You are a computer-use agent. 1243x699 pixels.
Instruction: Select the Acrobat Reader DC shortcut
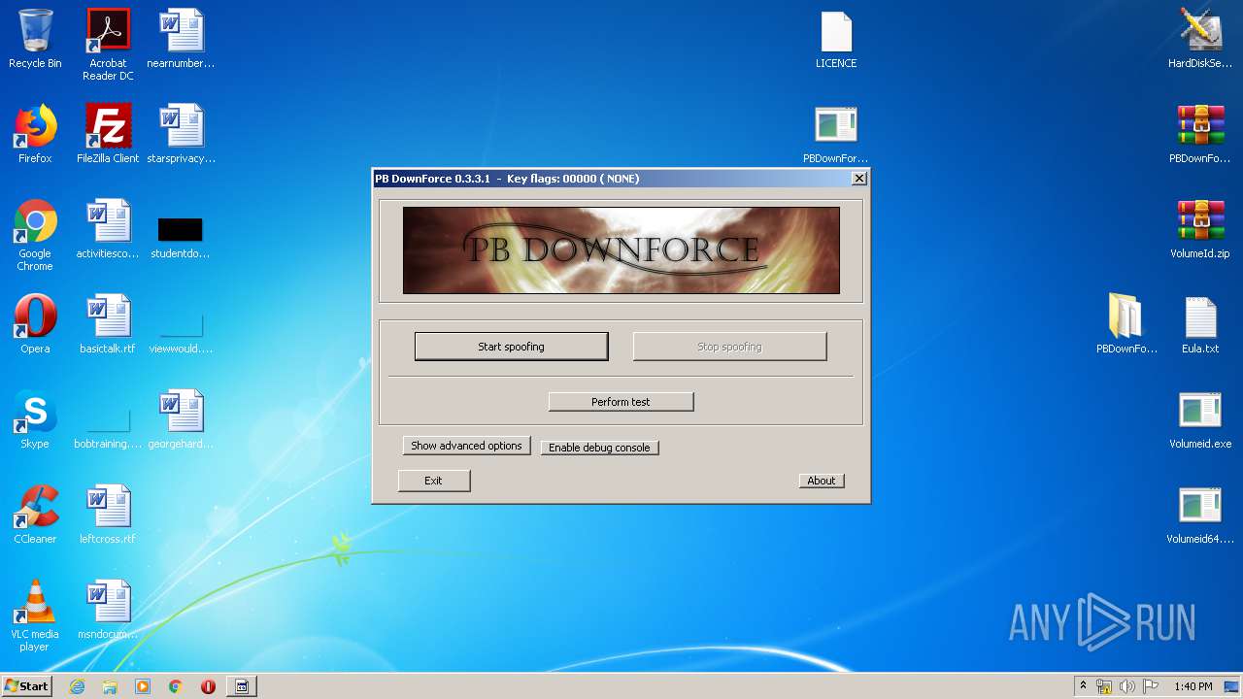108,45
